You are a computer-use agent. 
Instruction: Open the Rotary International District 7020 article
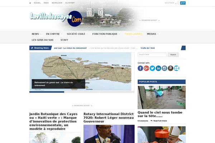[x=109, y=118]
